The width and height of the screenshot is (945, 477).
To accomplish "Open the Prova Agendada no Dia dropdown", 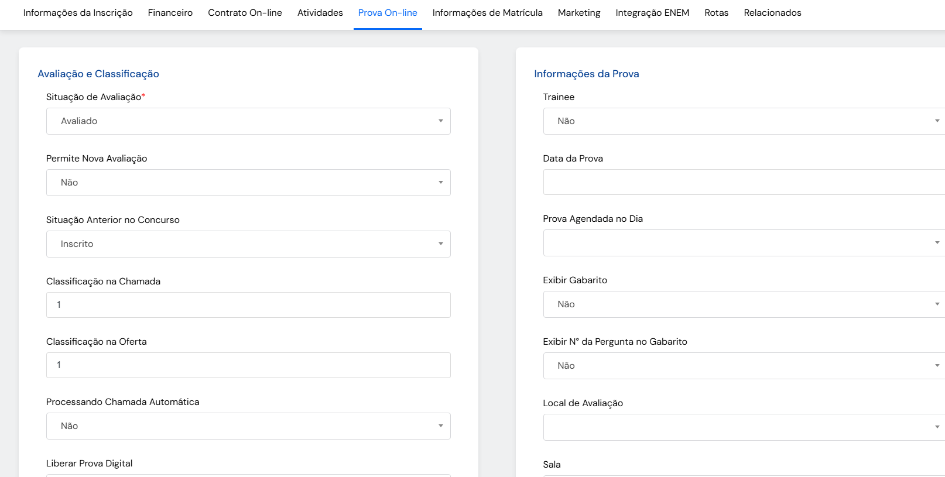I will 744,243.
